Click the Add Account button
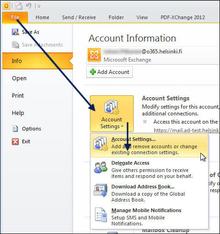The height and width of the screenshot is (234, 220). (x=110, y=72)
